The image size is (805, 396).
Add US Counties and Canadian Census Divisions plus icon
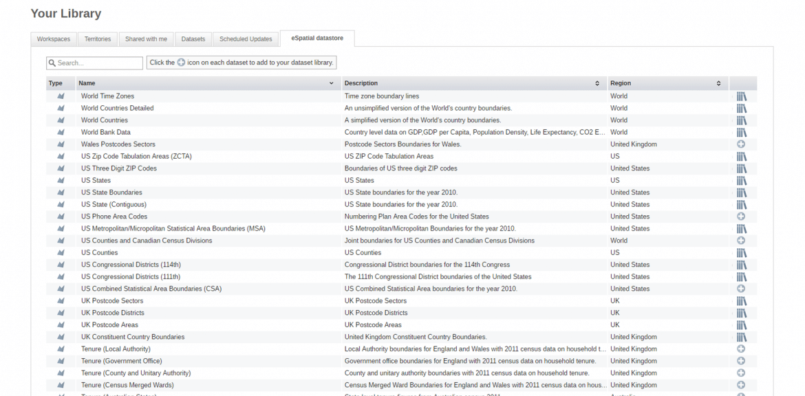[x=741, y=241]
